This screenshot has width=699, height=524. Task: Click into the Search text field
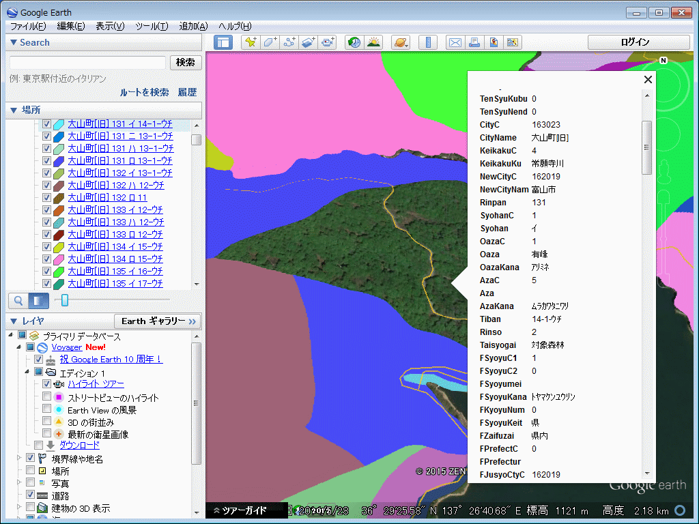coord(88,62)
